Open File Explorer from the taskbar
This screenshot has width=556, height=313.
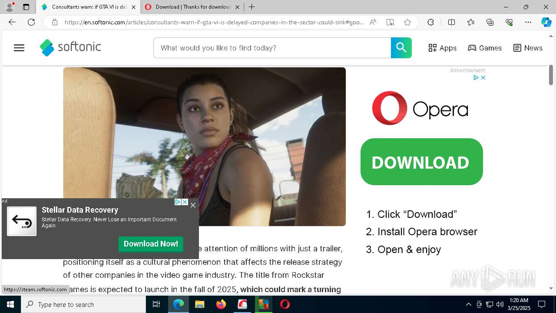(199, 304)
